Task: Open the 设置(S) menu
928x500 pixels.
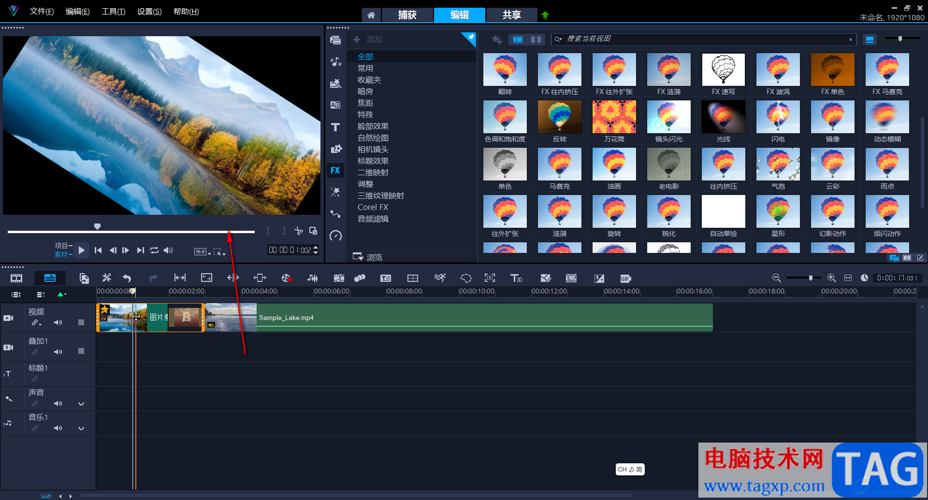Action: 149,12
